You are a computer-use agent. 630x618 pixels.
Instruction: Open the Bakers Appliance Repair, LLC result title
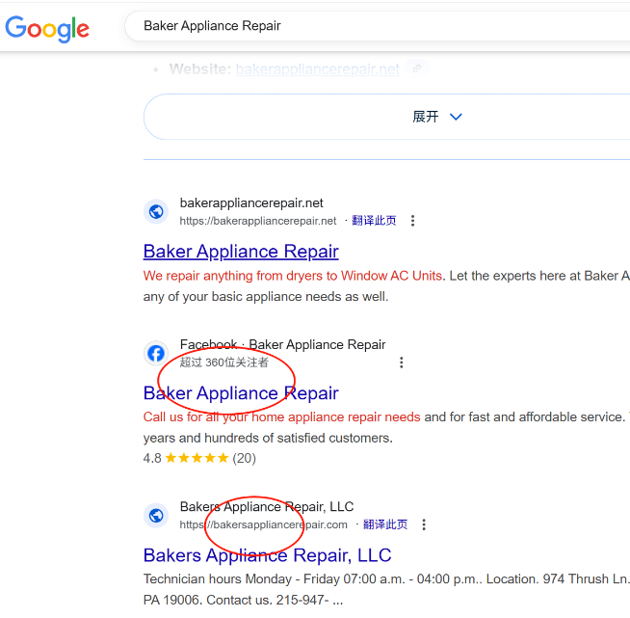pos(267,555)
